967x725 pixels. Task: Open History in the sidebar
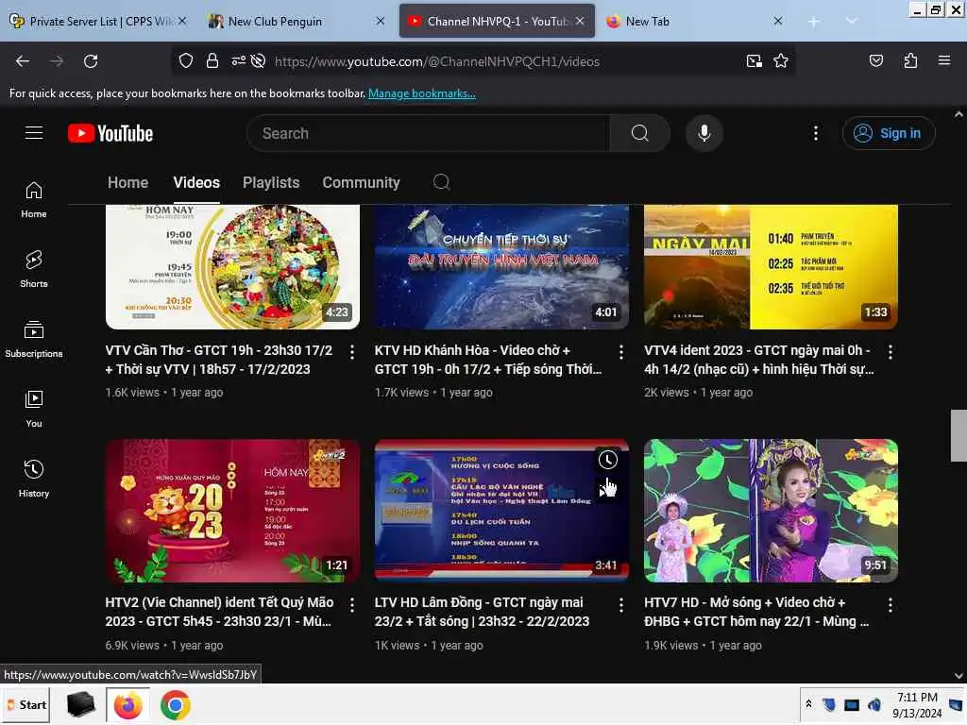pos(34,479)
